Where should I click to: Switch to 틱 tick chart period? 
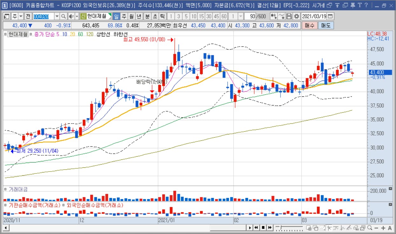[162, 16]
